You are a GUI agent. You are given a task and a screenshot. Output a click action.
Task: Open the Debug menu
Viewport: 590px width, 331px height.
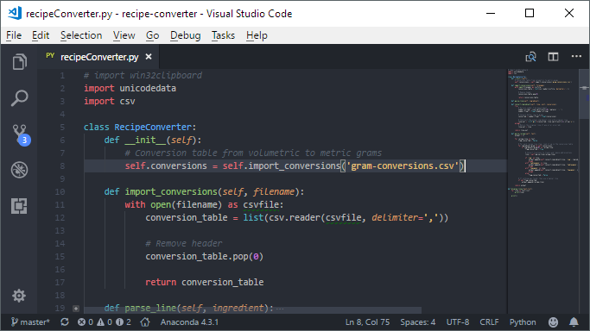185,35
